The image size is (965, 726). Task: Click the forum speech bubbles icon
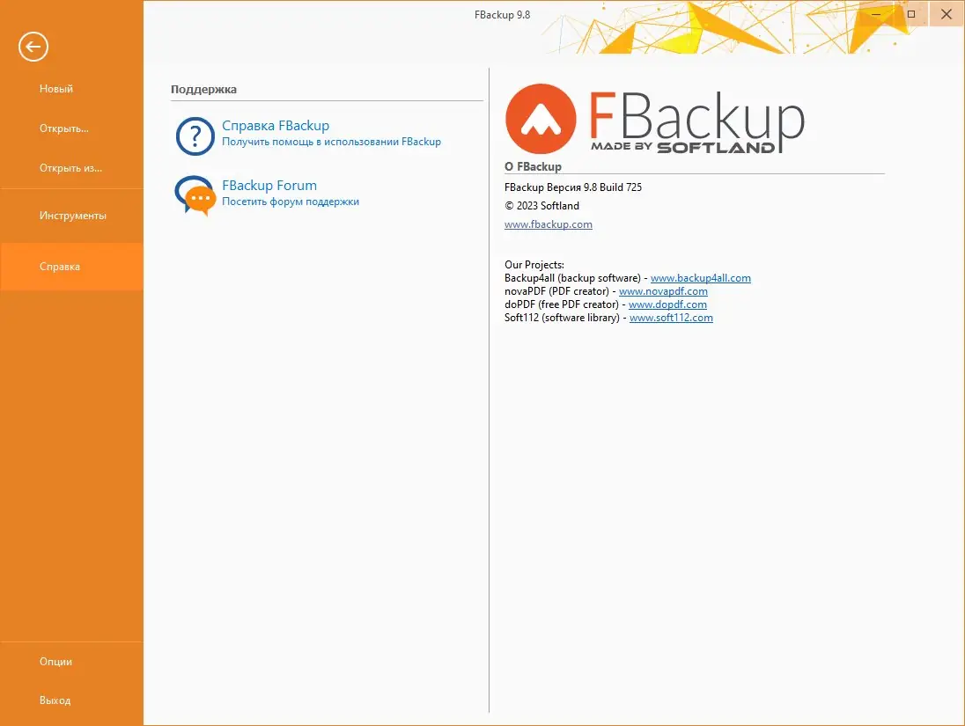click(x=195, y=195)
